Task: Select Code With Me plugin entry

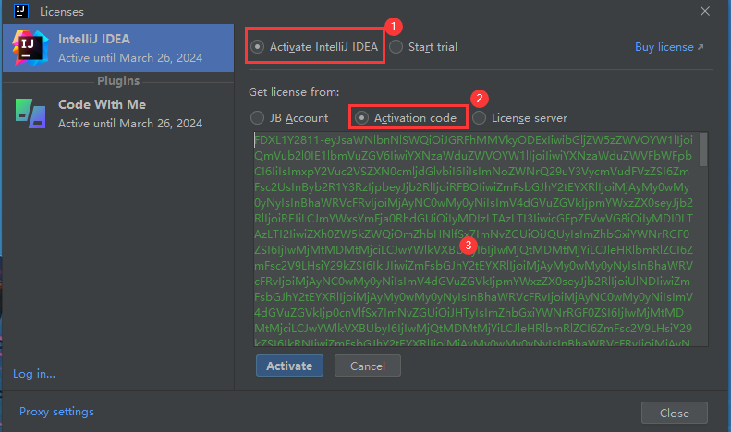Action: point(129,113)
